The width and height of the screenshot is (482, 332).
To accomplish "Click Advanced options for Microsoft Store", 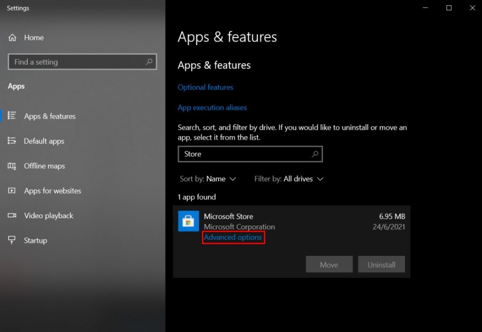I will click(233, 237).
